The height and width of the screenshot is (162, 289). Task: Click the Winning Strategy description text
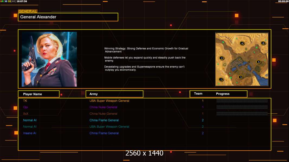coord(146,50)
